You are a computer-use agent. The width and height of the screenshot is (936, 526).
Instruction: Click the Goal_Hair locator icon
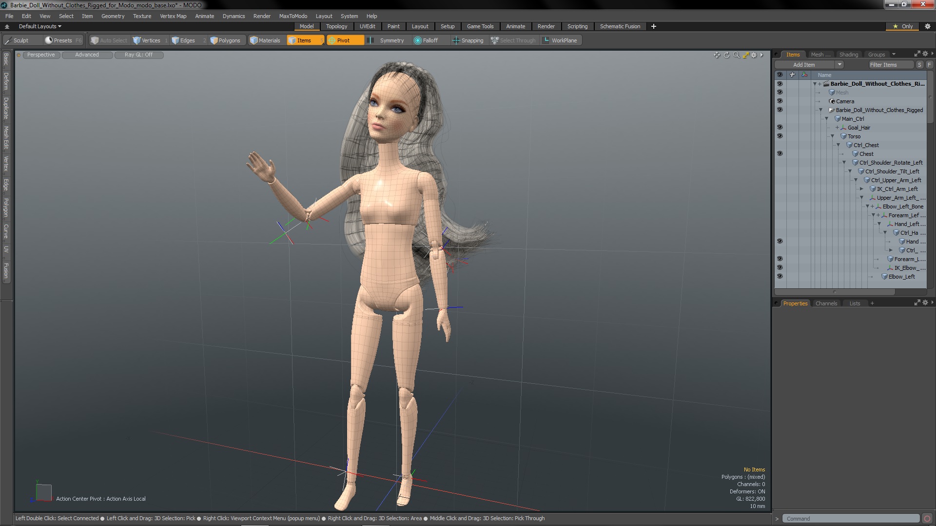pyautogui.click(x=843, y=128)
